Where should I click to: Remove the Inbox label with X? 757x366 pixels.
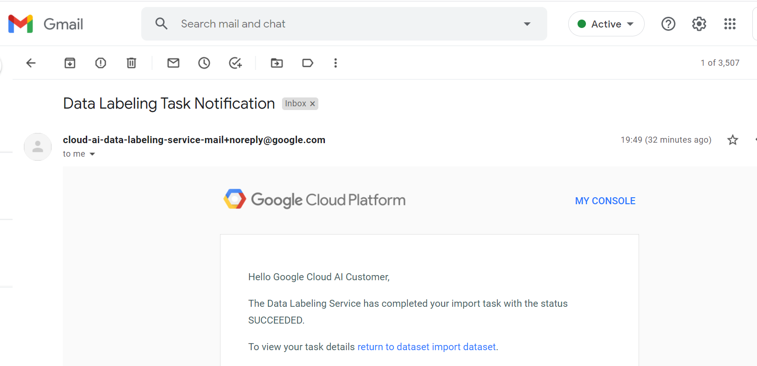313,104
